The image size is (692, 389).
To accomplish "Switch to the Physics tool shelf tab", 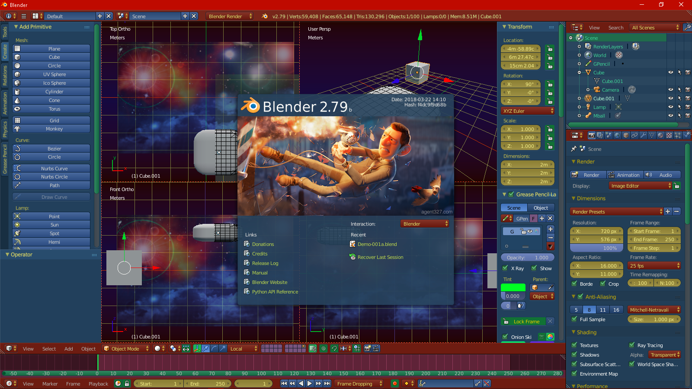I will (5, 129).
